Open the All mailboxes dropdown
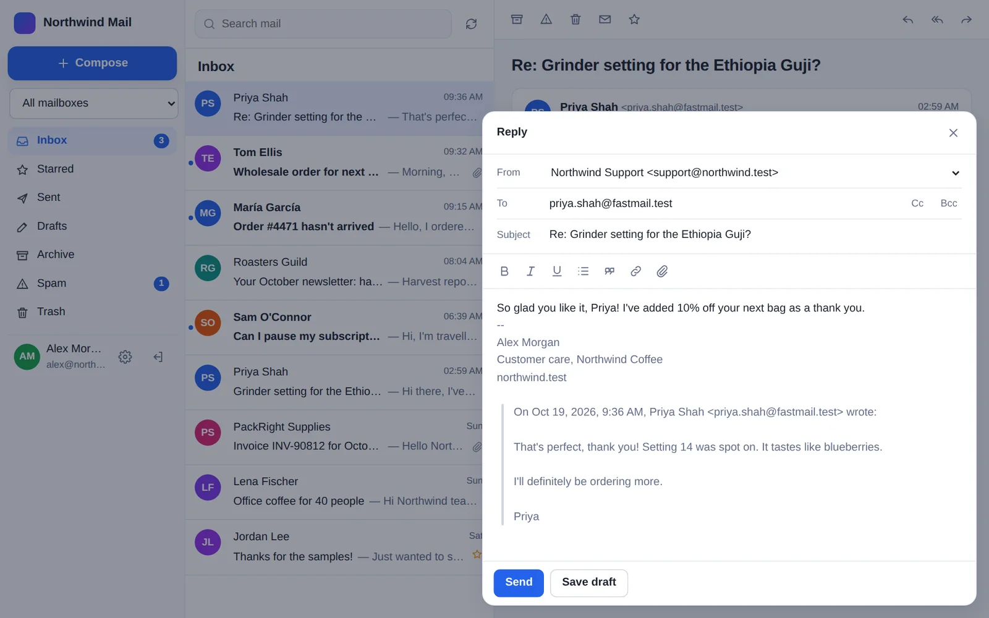 click(x=94, y=103)
